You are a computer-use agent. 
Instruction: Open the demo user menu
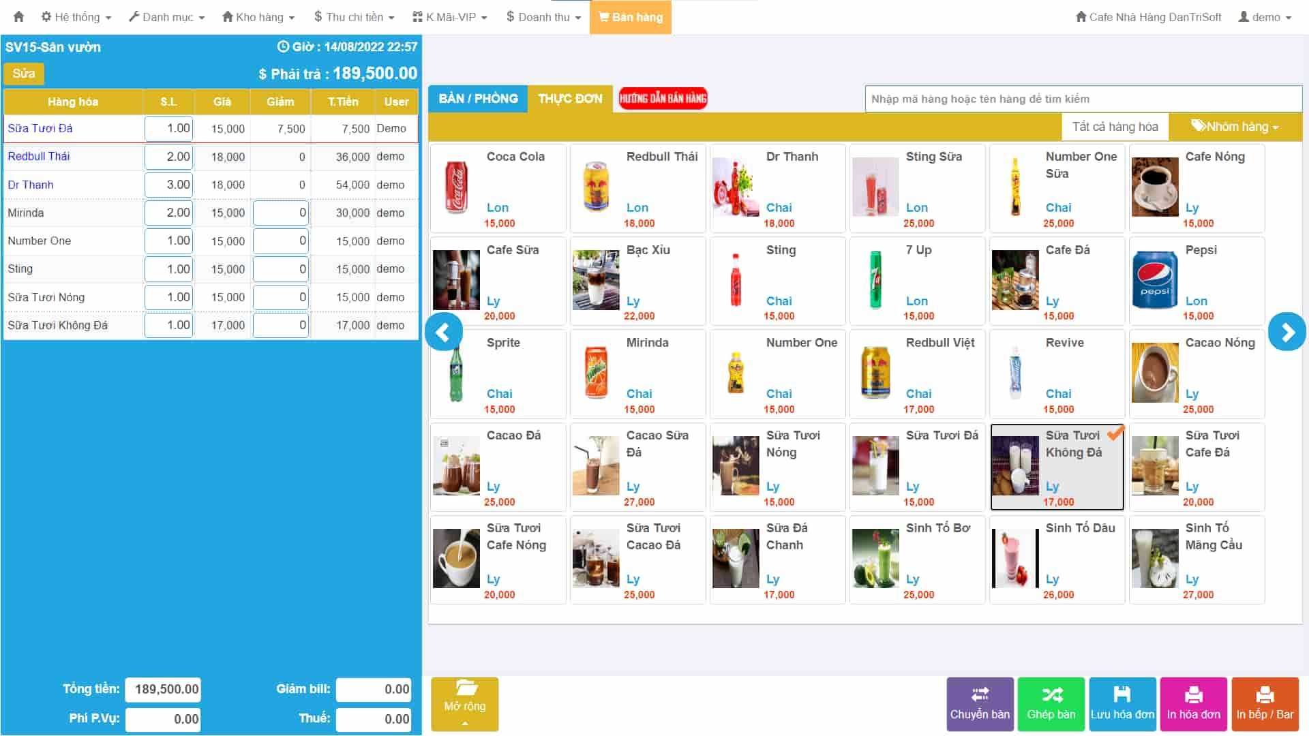point(1265,17)
